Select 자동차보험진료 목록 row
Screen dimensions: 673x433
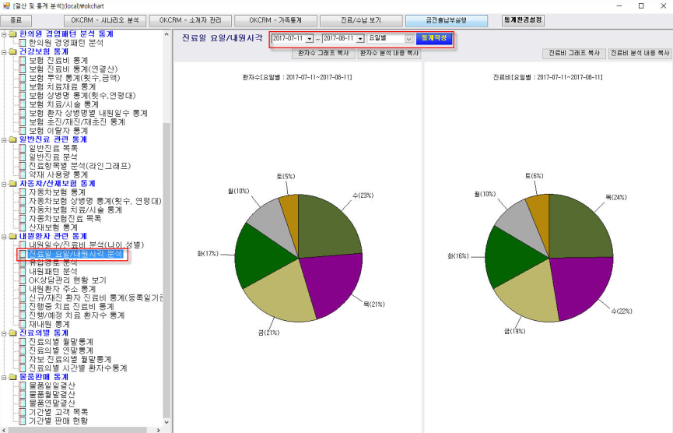click(x=65, y=219)
